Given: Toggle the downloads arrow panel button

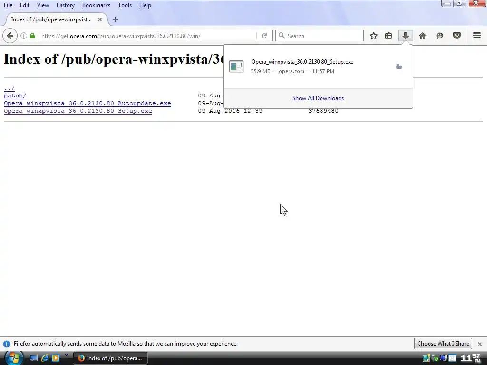Looking at the screenshot, I should coord(405,36).
